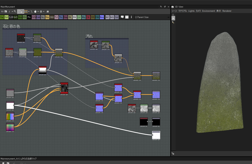Select the white output node at bottom right
This screenshot has width=252, height=164.
(x=156, y=135)
